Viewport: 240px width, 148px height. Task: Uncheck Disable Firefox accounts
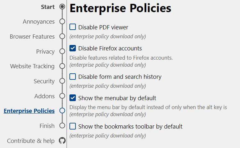click(x=73, y=48)
